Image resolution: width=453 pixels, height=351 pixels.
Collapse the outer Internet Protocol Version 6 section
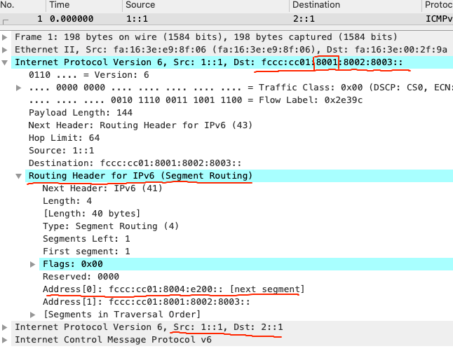pyautogui.click(x=5, y=62)
